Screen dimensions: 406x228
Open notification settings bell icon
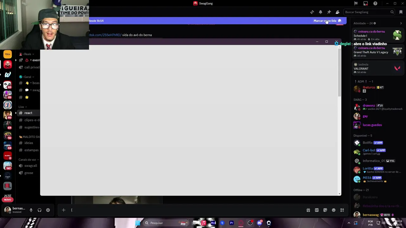pyautogui.click(x=320, y=12)
